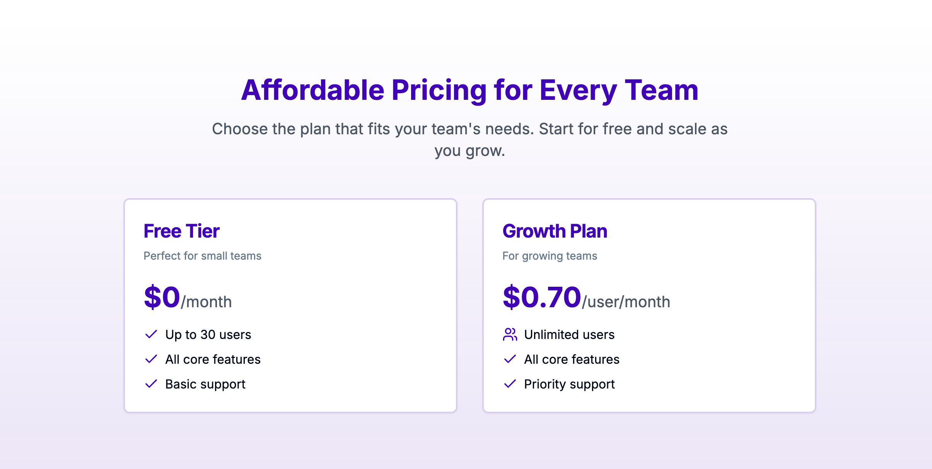
Task: Click the checkmark beside Free Tier All core features
Action: point(151,359)
